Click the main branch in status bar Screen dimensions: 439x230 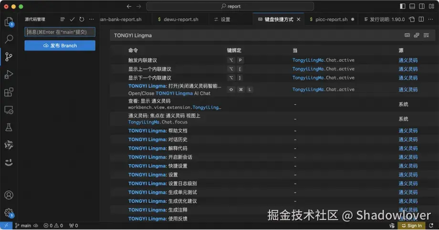click(23, 226)
